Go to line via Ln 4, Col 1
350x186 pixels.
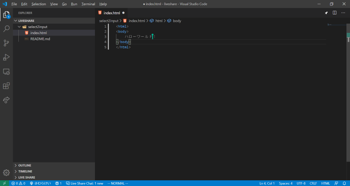coord(267,183)
